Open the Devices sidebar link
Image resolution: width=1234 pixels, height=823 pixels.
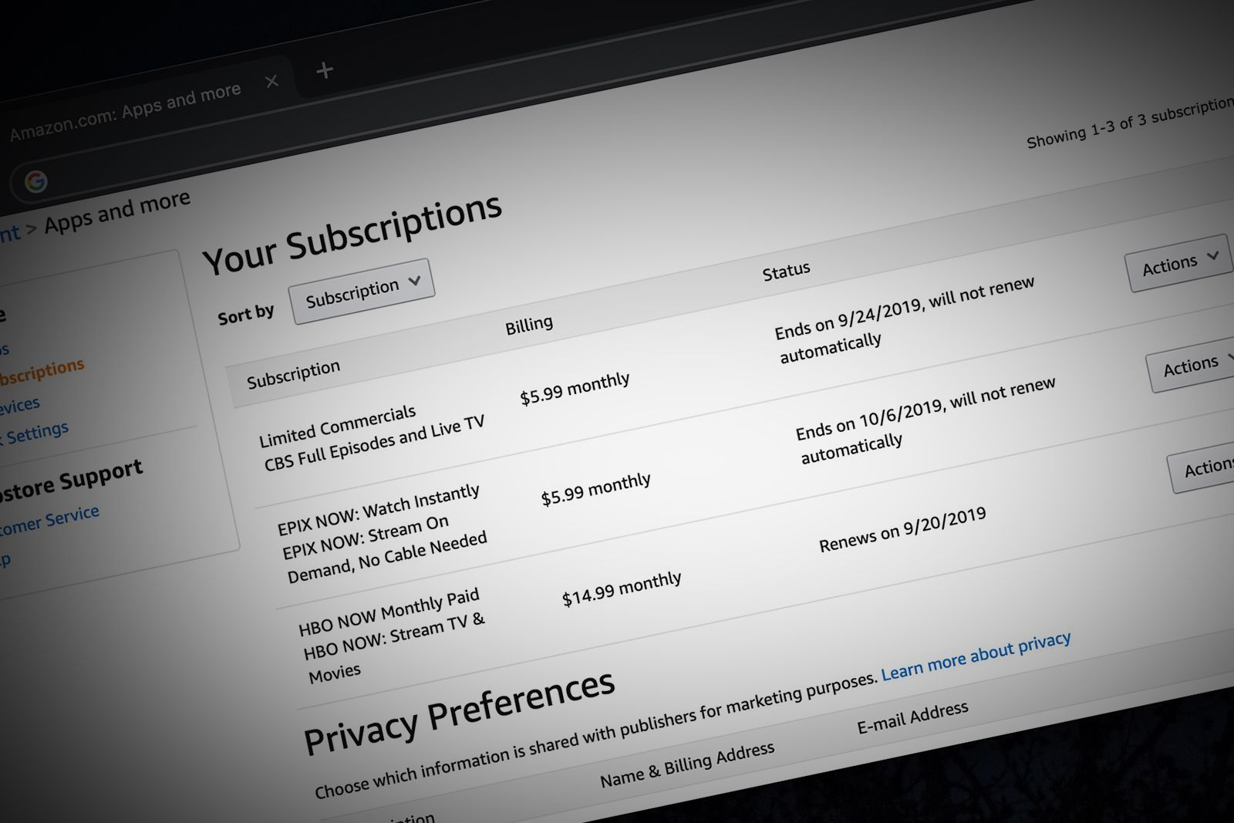19,406
